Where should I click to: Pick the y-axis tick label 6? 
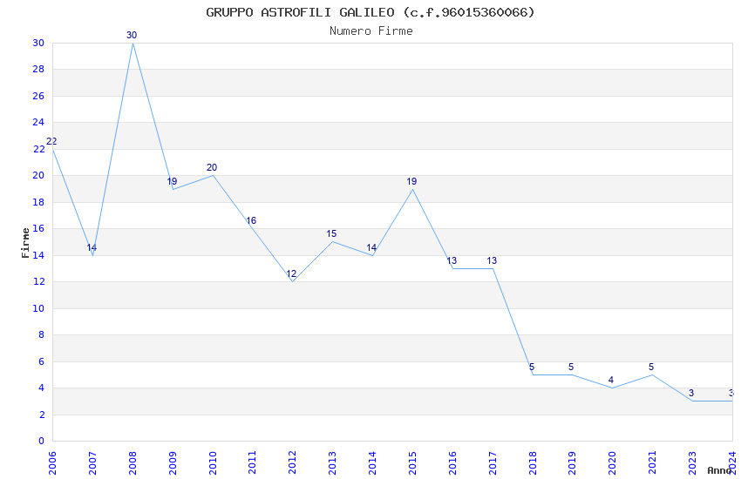42,361
